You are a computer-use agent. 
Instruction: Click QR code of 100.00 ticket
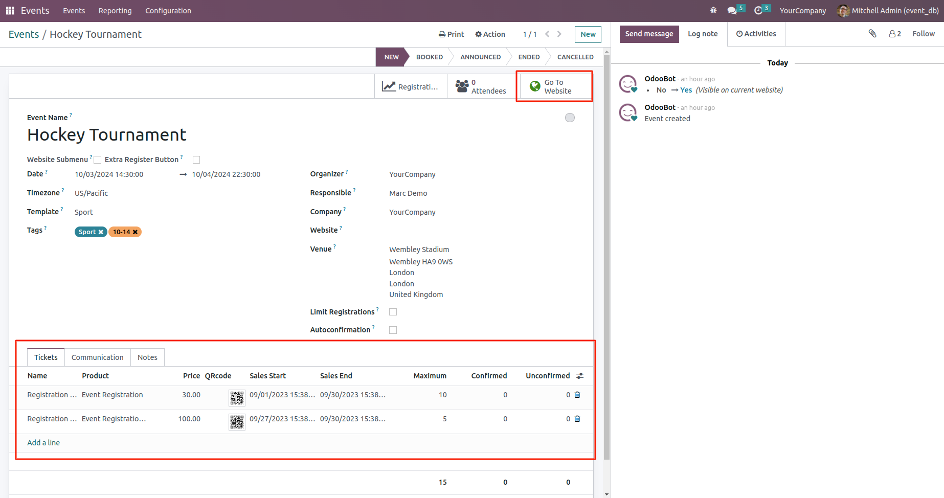237,422
